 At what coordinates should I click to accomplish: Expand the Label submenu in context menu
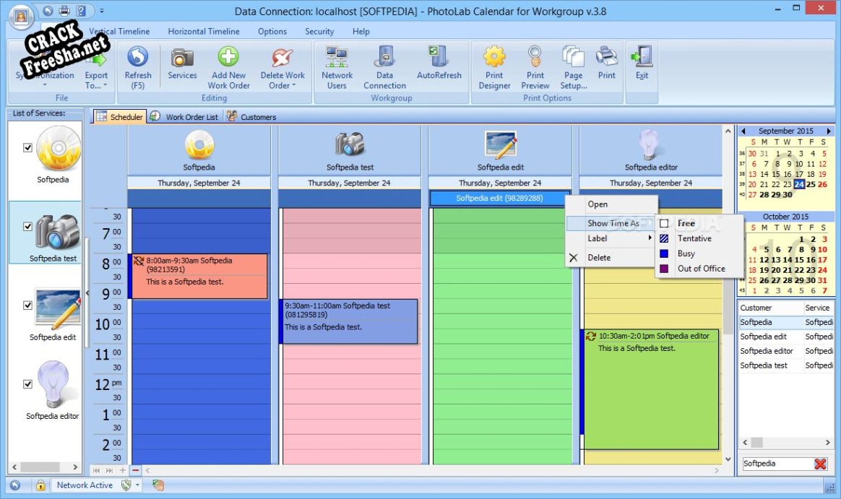(610, 238)
